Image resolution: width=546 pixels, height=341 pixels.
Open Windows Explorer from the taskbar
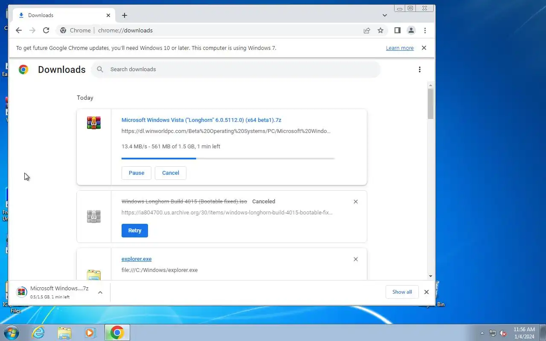tap(64, 332)
